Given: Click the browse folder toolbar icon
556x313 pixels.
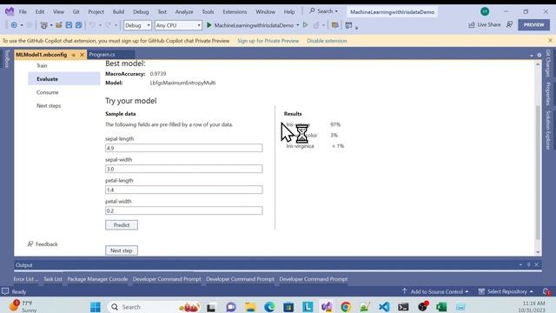Looking at the screenshot, I should [334, 25].
